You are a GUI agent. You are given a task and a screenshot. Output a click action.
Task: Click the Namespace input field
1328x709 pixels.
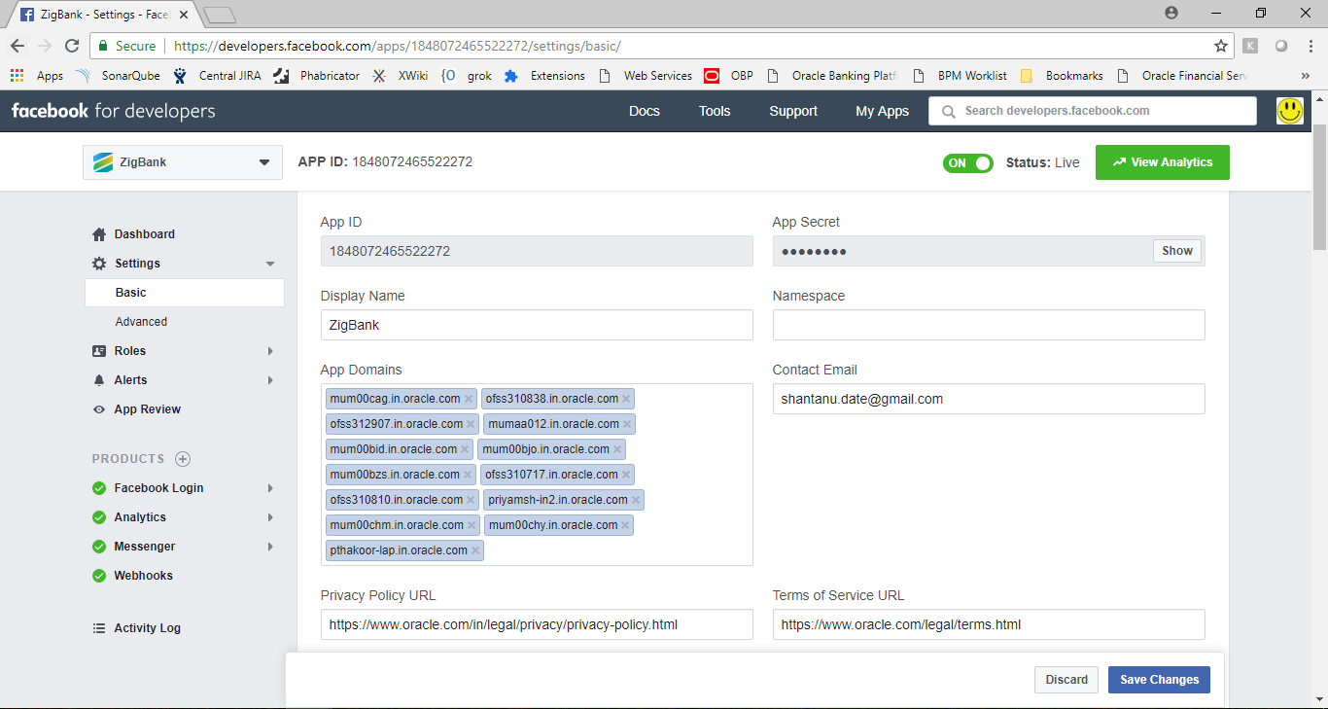tap(989, 325)
